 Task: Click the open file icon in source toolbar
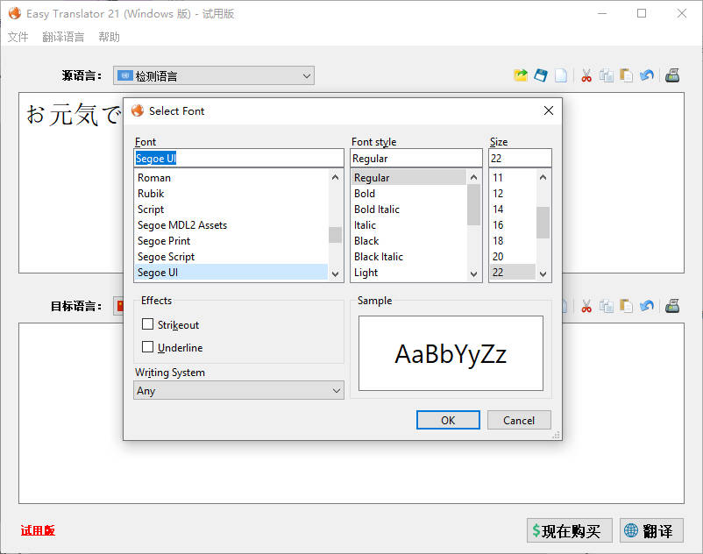[x=521, y=75]
